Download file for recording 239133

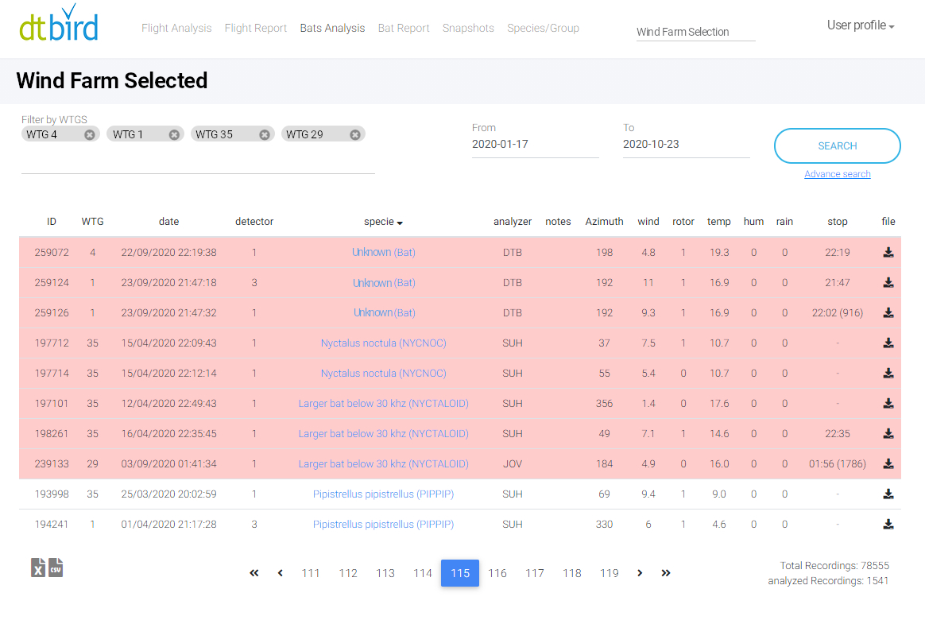888,463
